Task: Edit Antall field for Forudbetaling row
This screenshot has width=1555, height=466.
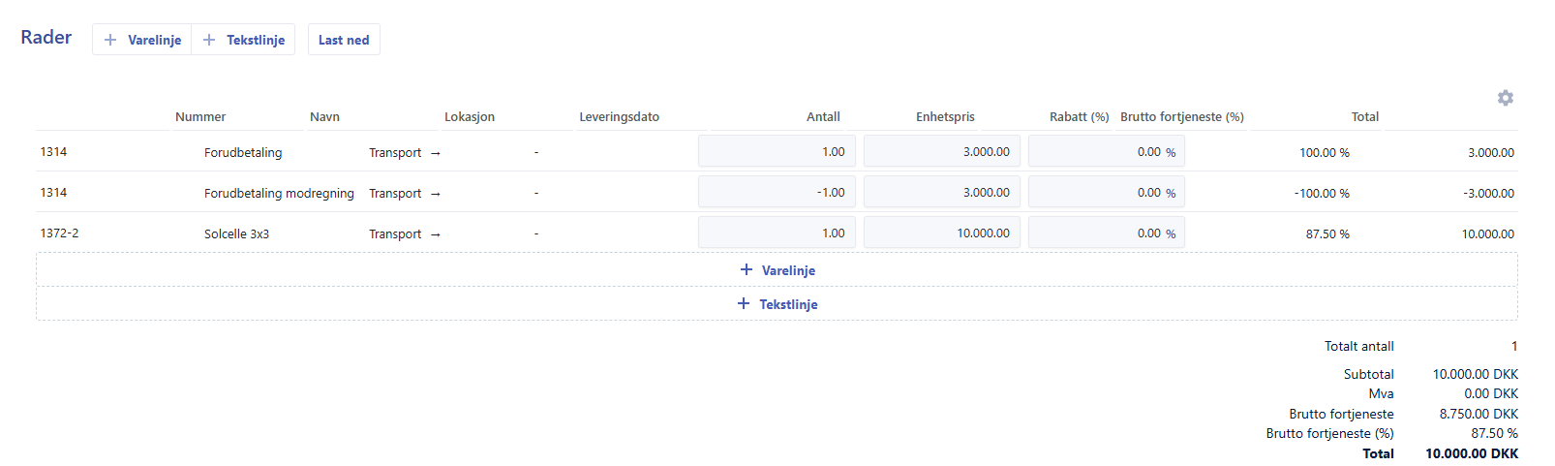Action: pyautogui.click(x=777, y=152)
